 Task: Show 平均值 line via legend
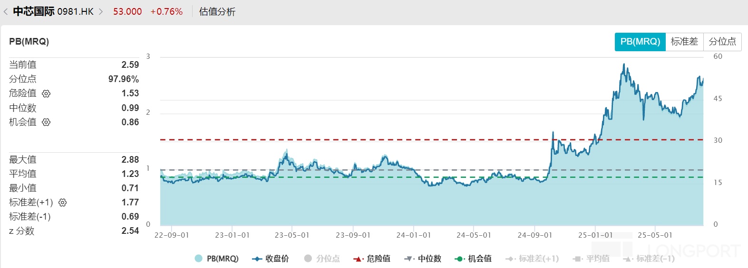click(592, 259)
